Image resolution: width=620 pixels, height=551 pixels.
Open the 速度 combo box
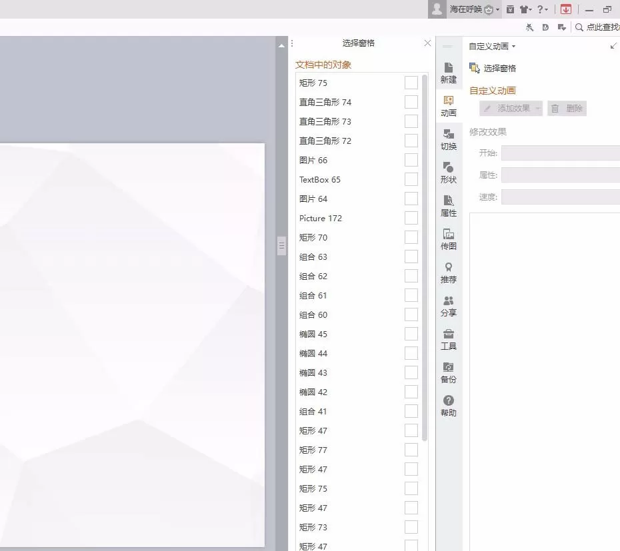pyautogui.click(x=561, y=197)
